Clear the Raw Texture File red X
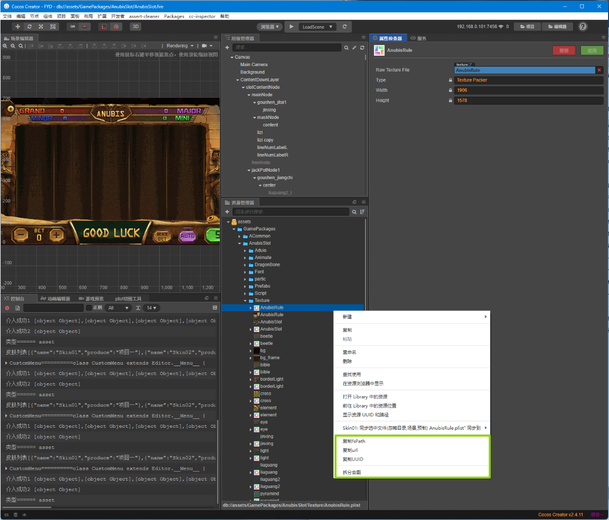The image size is (609, 520). pos(599,70)
